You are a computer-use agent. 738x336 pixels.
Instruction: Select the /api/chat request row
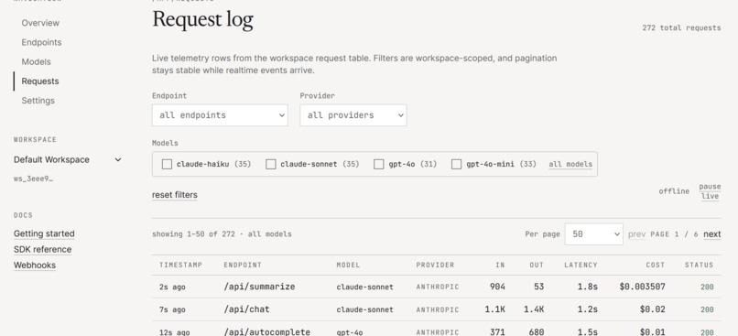437,309
